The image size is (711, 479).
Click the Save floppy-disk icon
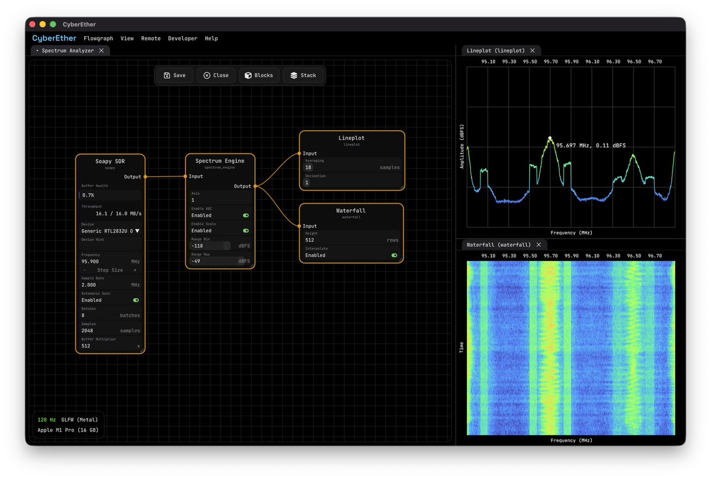point(167,76)
